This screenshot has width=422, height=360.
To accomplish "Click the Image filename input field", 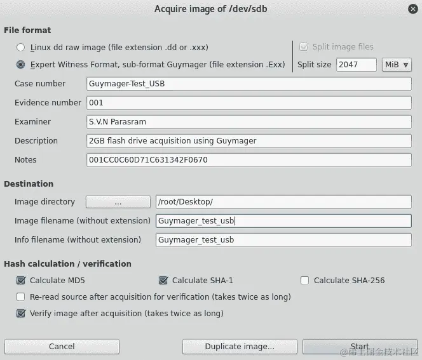I will coord(283,221).
